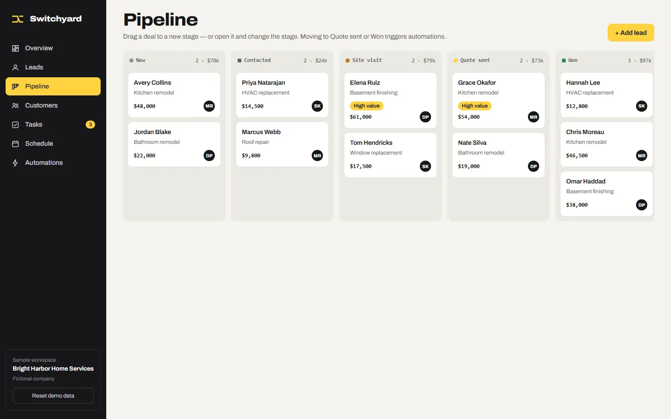671x419 pixels.
Task: Click the Won column header label
Action: point(573,61)
